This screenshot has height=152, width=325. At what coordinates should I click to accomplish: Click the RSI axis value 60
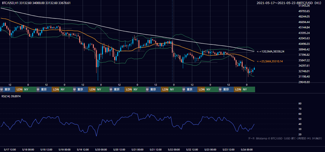coord(300,114)
